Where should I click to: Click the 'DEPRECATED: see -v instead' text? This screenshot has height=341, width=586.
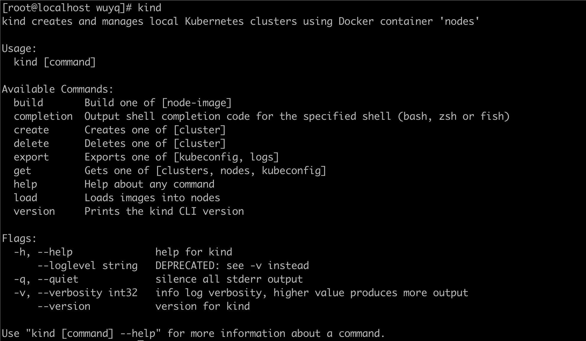(x=232, y=266)
